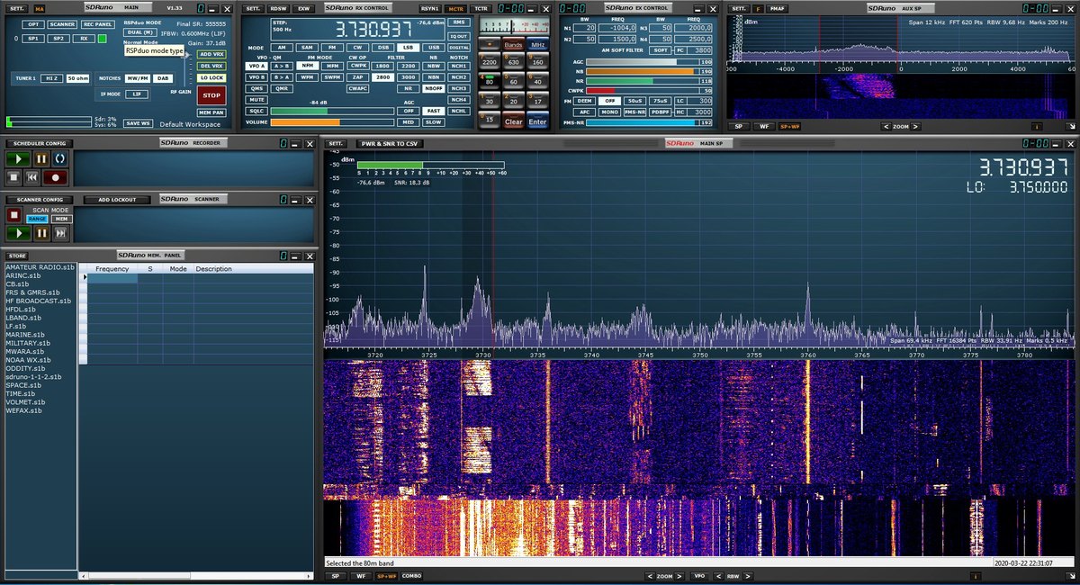1080x585 pixels.
Task: Stop playback in the Recorder panel
Action: (14, 177)
